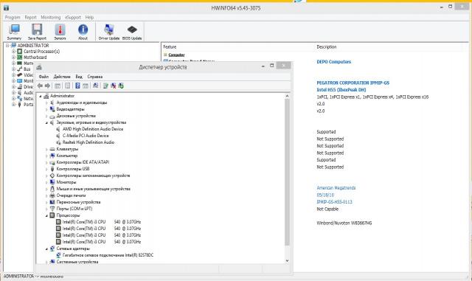Click the scroll-down arrow in Device Manager
472x281 pixels.
click(x=287, y=261)
